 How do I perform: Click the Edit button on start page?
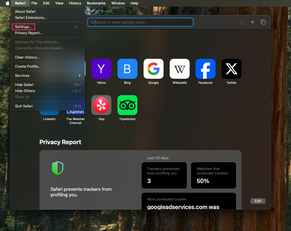[x=258, y=201]
